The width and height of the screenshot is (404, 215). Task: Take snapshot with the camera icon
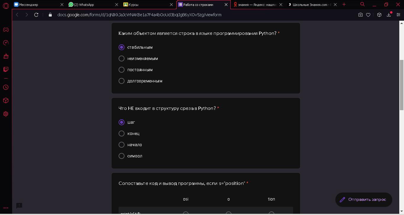pyautogui.click(x=360, y=15)
